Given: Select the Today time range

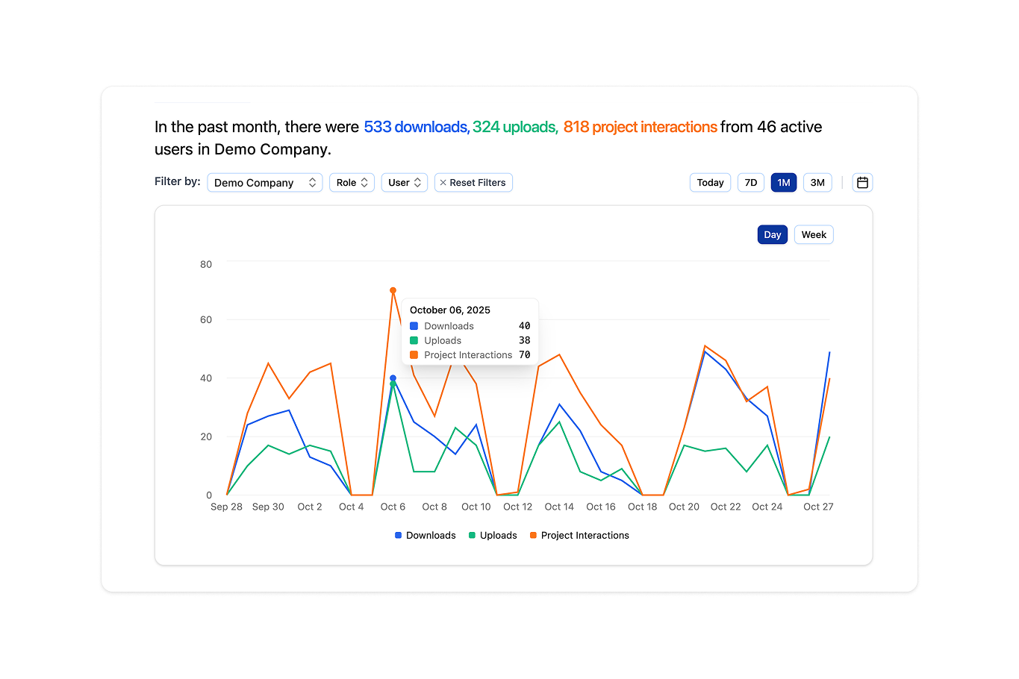Looking at the screenshot, I should [709, 182].
